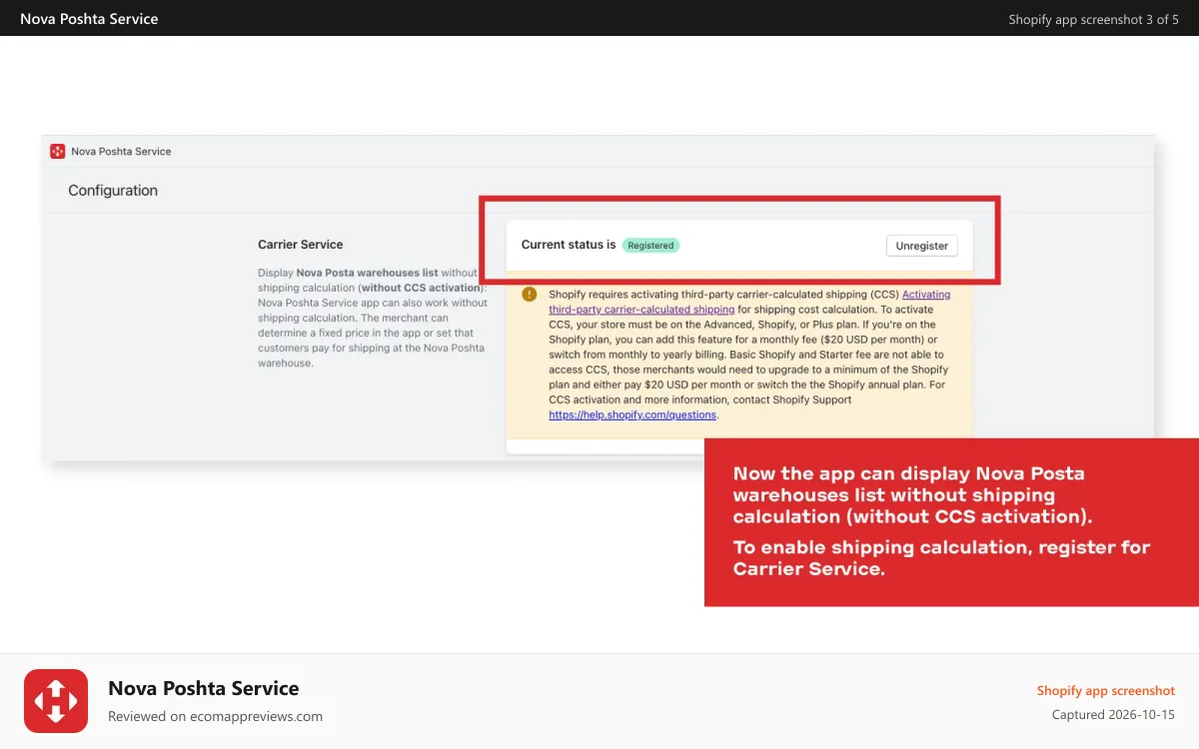Image resolution: width=1199 pixels, height=749 pixels.
Task: Click the Carrier Service section heading
Action: 300,245
